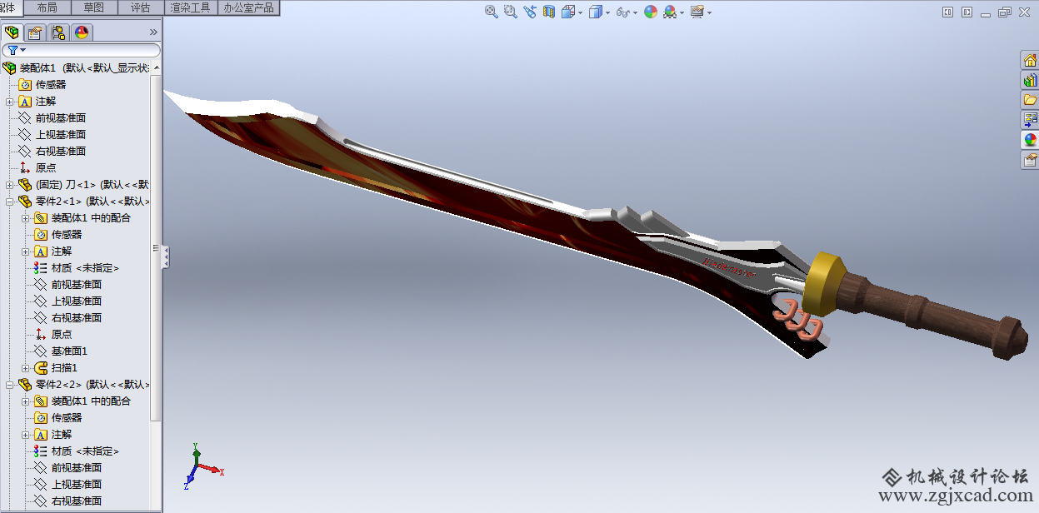
Task: Open Display Style dropdown arrow
Action: pyautogui.click(x=607, y=12)
